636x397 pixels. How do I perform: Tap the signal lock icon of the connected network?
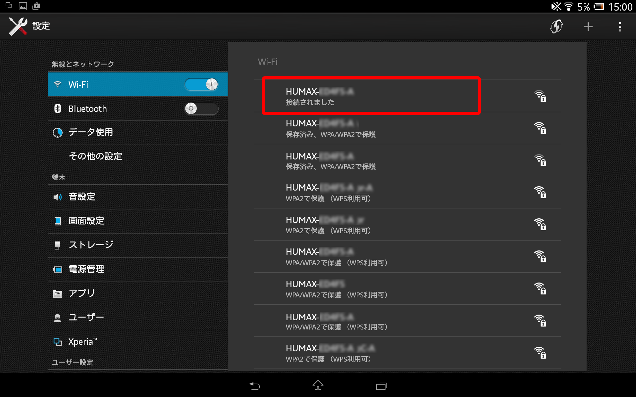pyautogui.click(x=540, y=96)
